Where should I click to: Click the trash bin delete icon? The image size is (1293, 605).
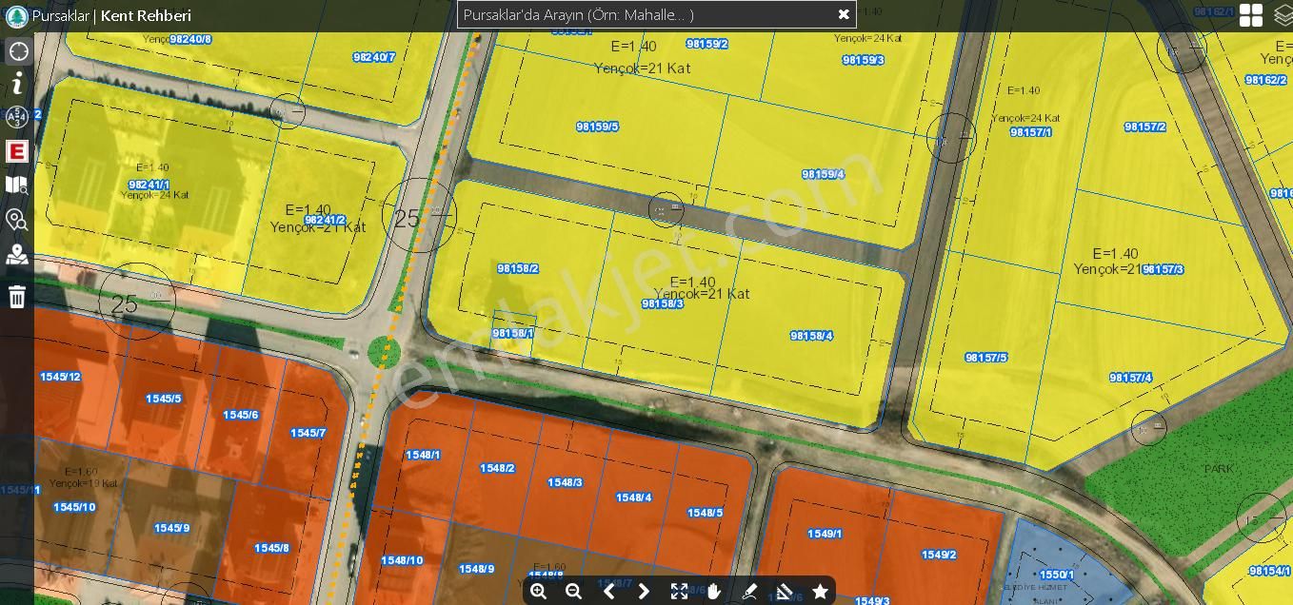[17, 297]
